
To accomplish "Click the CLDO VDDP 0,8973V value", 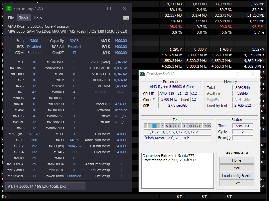I will click(x=120, y=68).
